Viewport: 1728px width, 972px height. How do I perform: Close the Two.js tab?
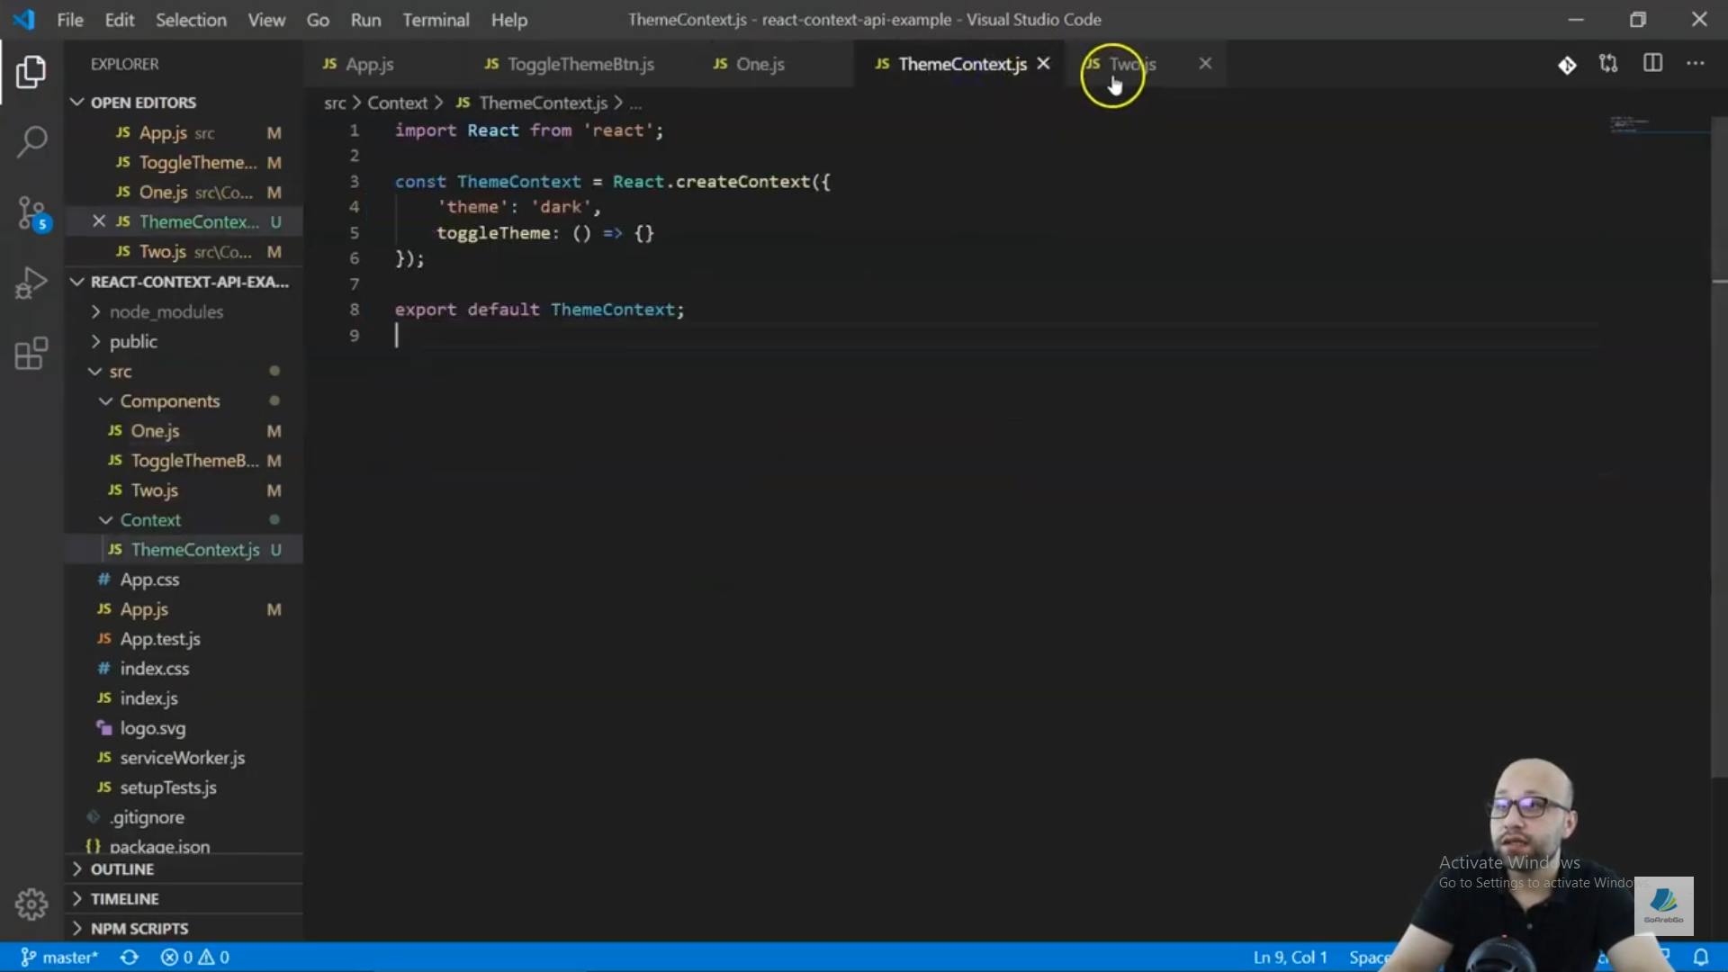tap(1205, 64)
